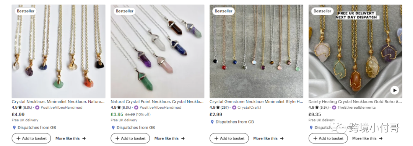Click the More like this arrow for the £2.99 listing
This screenshot has height=146, width=413.
(282, 138)
